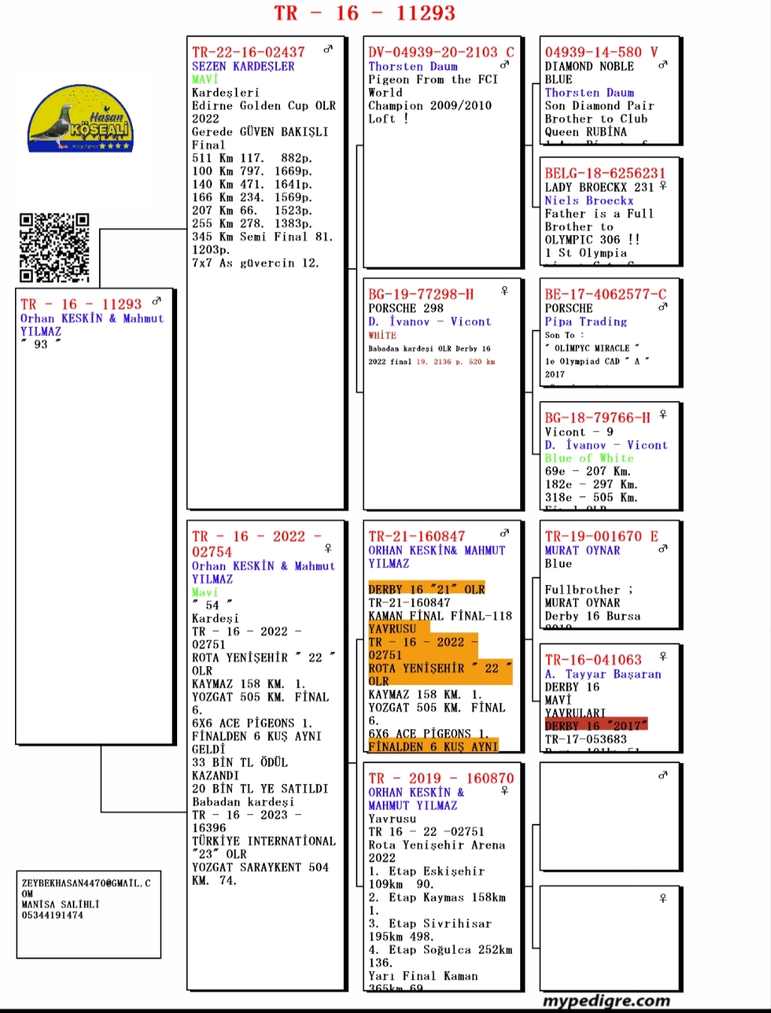Click the breeder name A. Tayyar Başaran
The image size is (771, 1013).
604,674
